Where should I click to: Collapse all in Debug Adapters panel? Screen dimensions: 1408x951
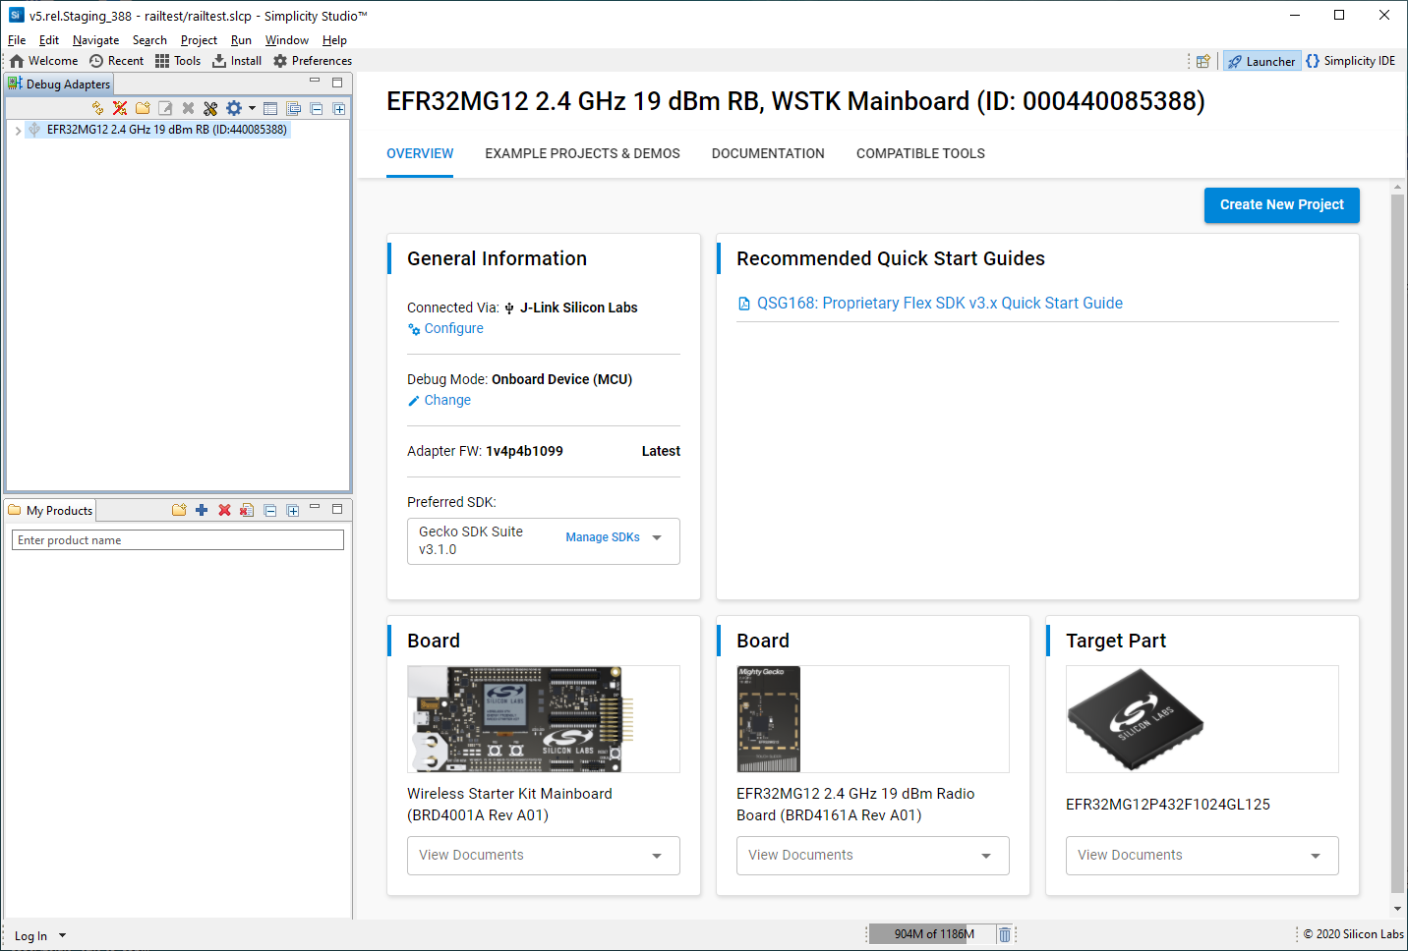pos(317,109)
